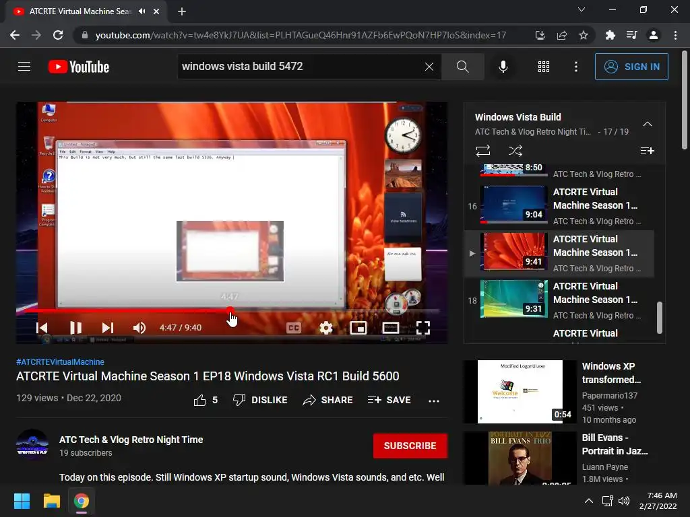
Task: Open Windows Start menu
Action: click(x=22, y=501)
